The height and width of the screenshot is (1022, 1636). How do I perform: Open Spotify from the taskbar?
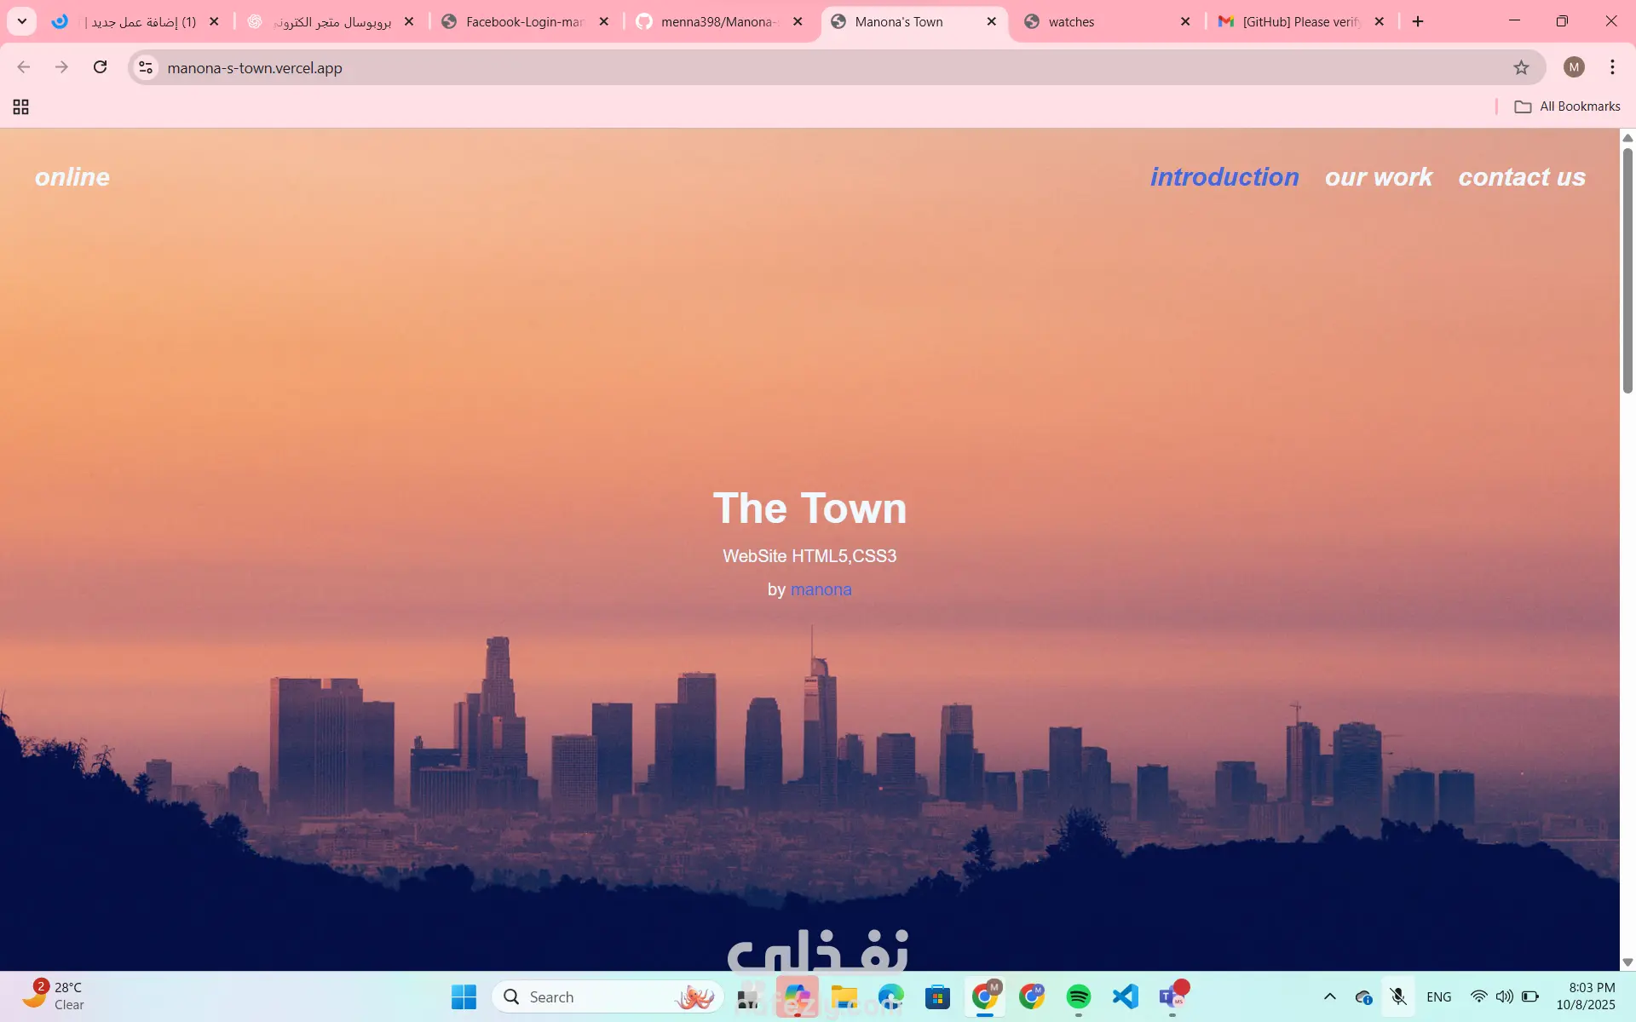1078,996
